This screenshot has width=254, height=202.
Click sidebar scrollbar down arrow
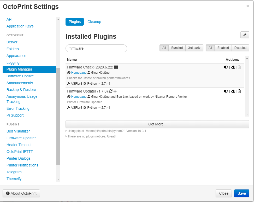pos(58,179)
